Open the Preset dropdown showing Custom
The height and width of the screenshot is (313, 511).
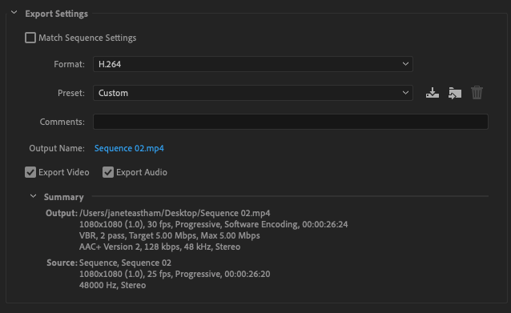coord(253,93)
